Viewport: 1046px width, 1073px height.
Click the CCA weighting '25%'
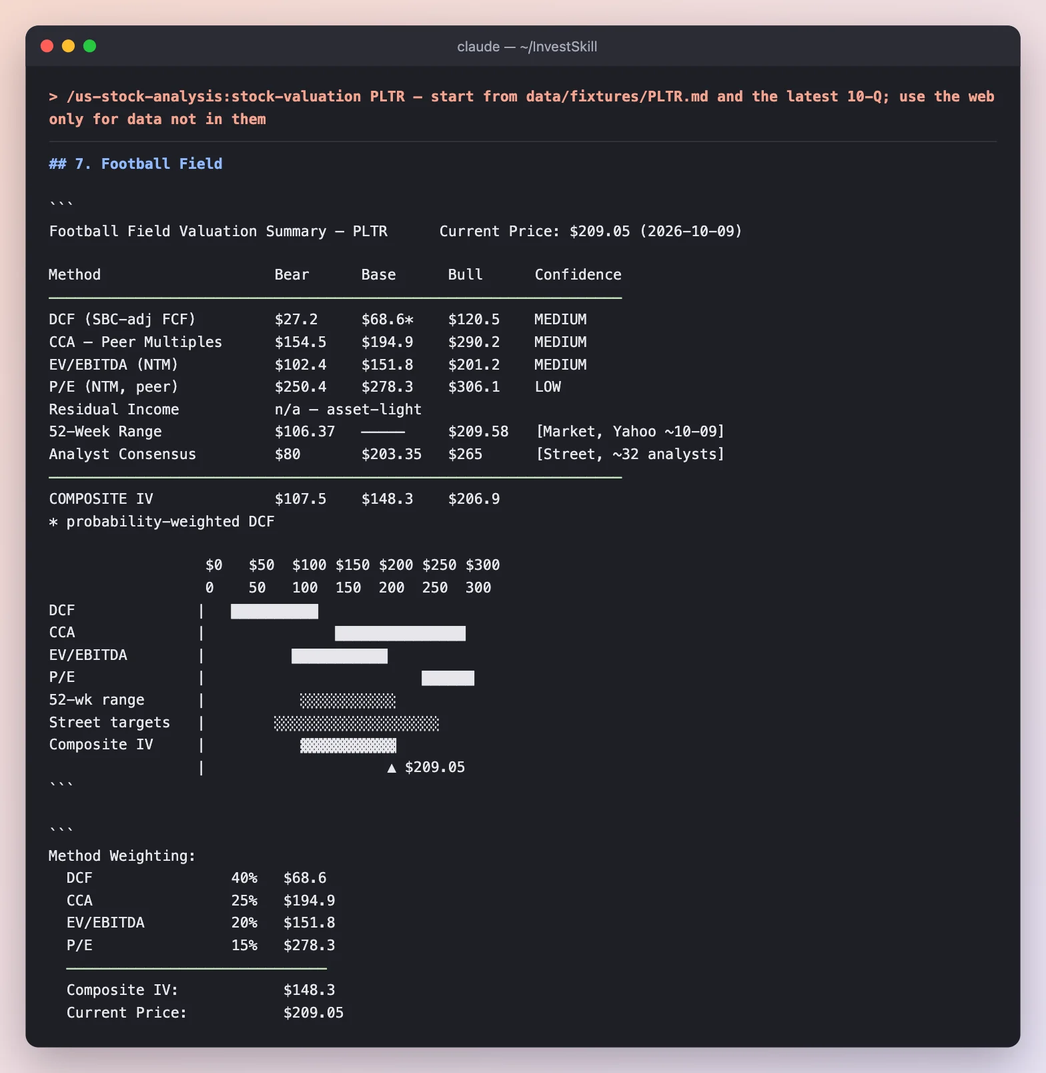coord(244,901)
